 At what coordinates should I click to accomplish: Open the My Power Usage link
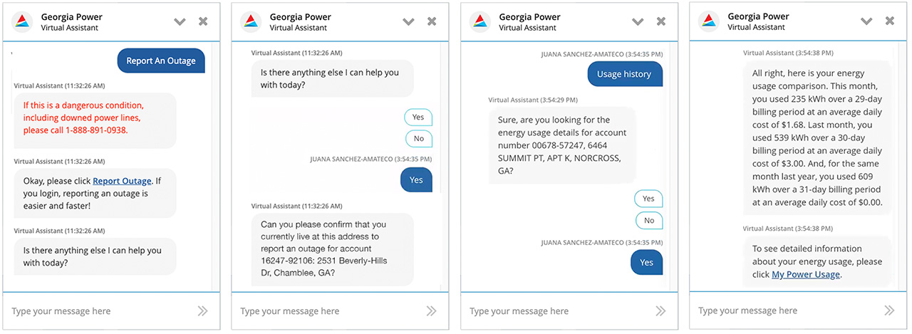(x=806, y=274)
